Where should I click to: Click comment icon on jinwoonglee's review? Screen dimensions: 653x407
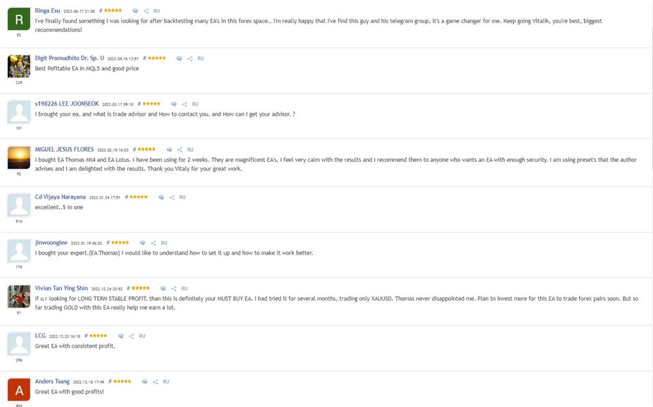pyautogui.click(x=142, y=243)
